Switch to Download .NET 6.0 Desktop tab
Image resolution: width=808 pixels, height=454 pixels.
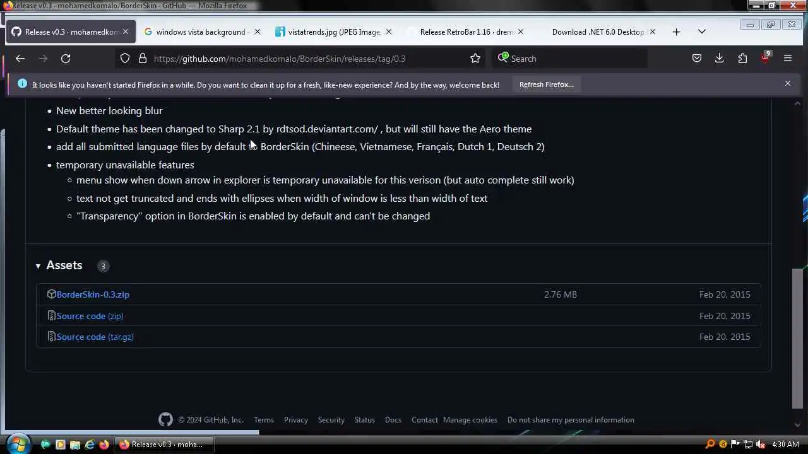(598, 32)
